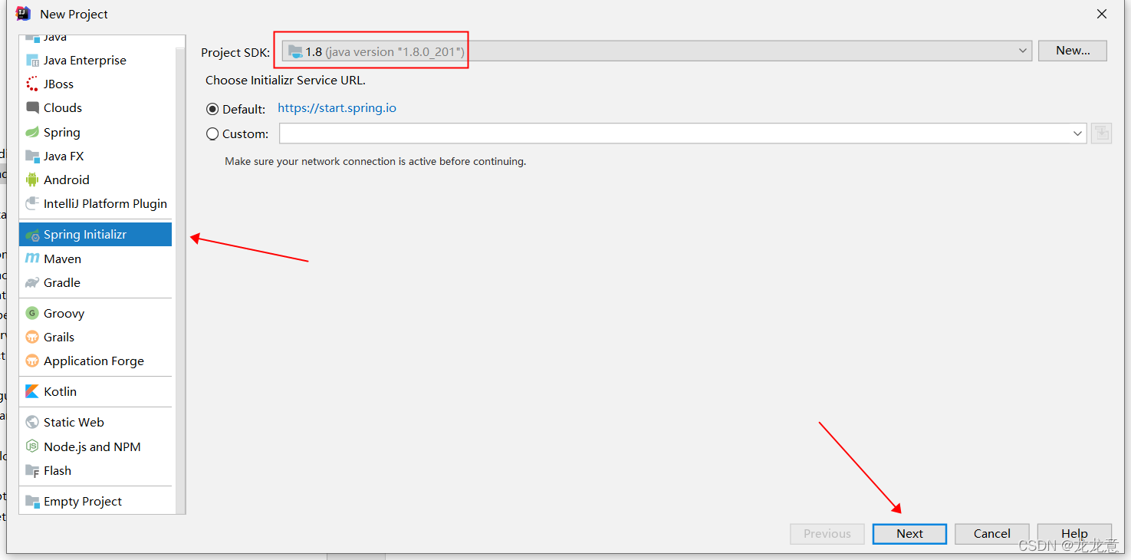
Task: Click the Android robot icon
Action: (x=32, y=180)
